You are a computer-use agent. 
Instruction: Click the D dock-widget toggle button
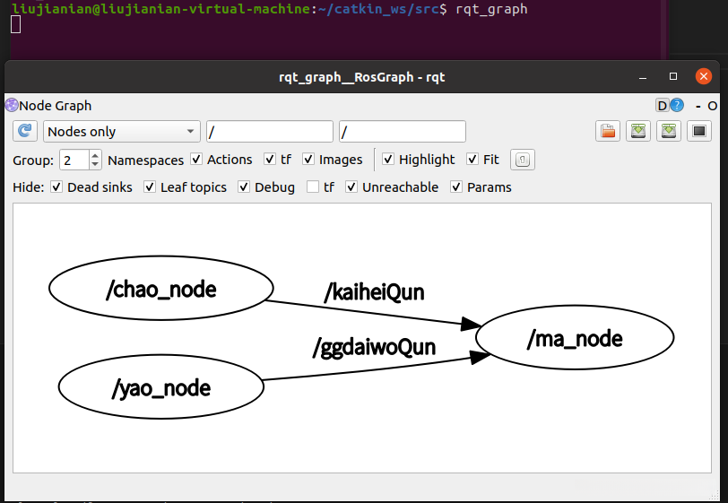pyautogui.click(x=662, y=106)
